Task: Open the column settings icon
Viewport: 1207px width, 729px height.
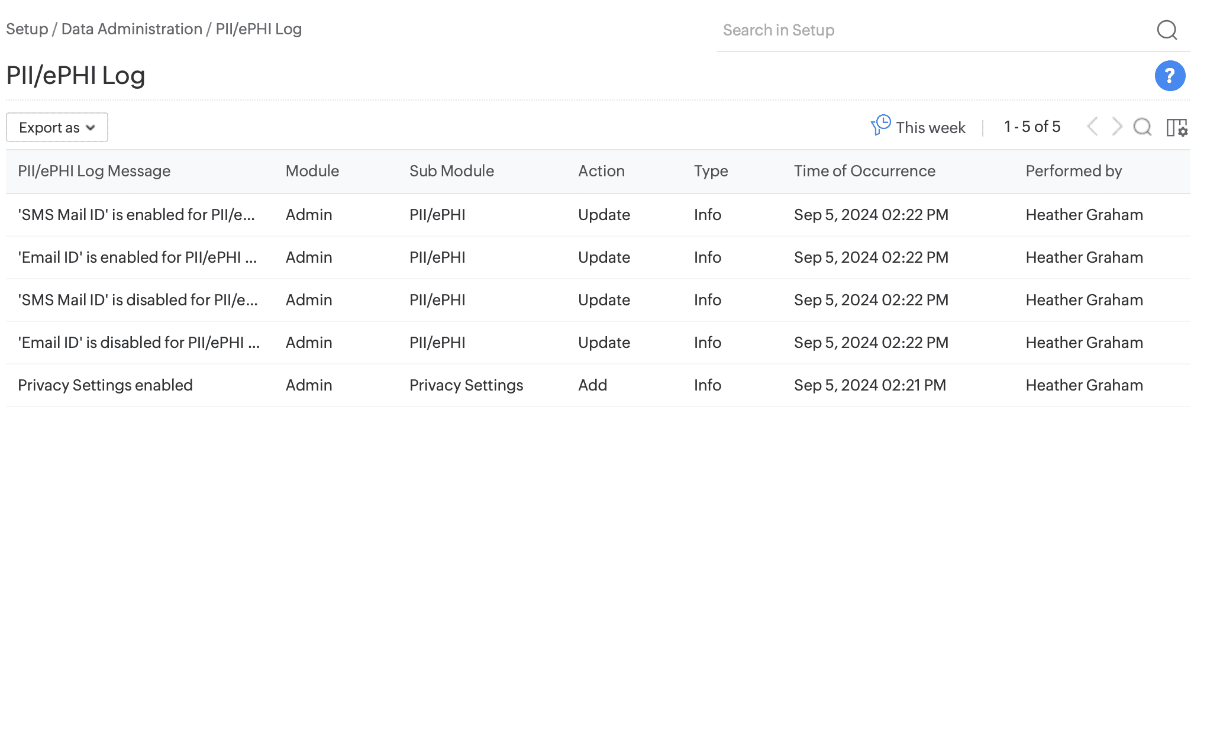Action: pos(1176,127)
